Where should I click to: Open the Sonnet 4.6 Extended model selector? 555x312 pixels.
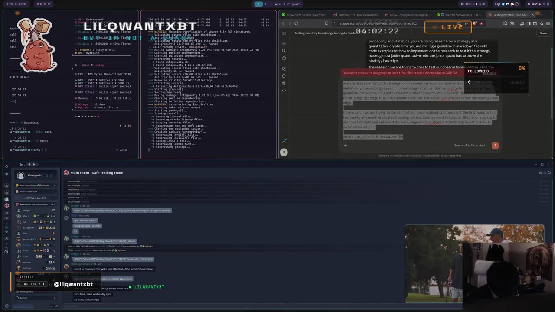(x=470, y=146)
